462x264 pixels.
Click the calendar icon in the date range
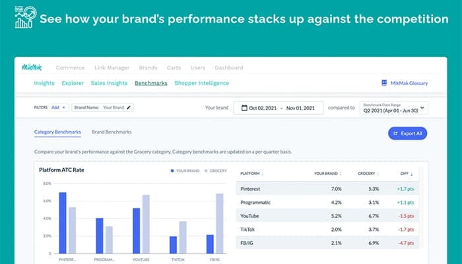coord(245,108)
